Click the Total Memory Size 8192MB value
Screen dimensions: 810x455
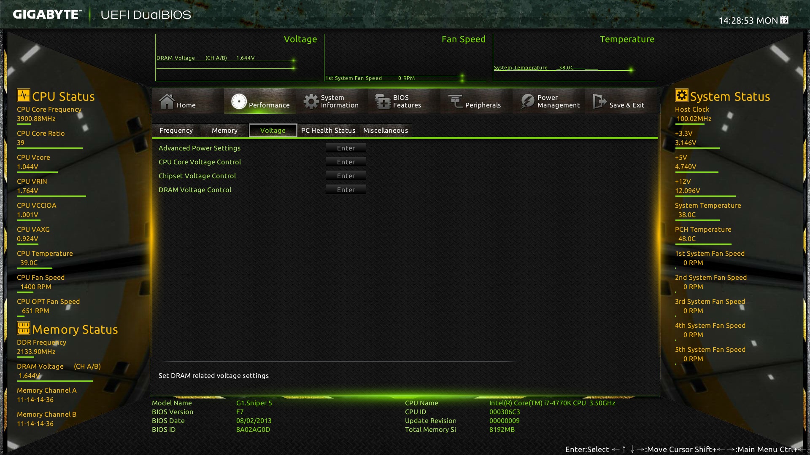[x=502, y=430]
